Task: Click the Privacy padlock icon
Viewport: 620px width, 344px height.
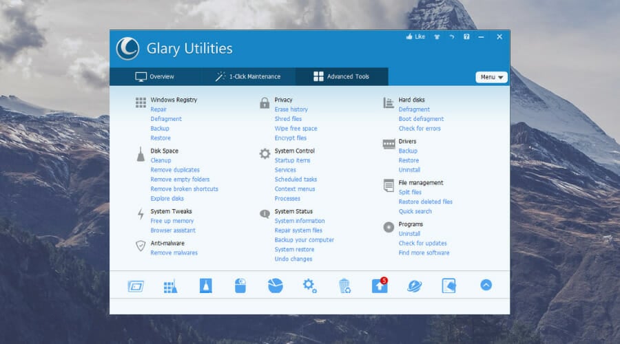Action: [x=265, y=103]
